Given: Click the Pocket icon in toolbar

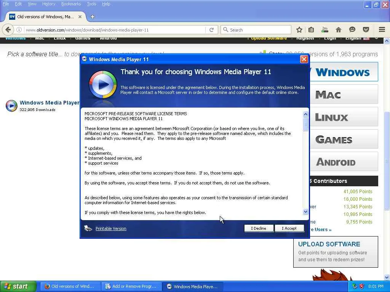Looking at the screenshot, I should click(x=366, y=30).
